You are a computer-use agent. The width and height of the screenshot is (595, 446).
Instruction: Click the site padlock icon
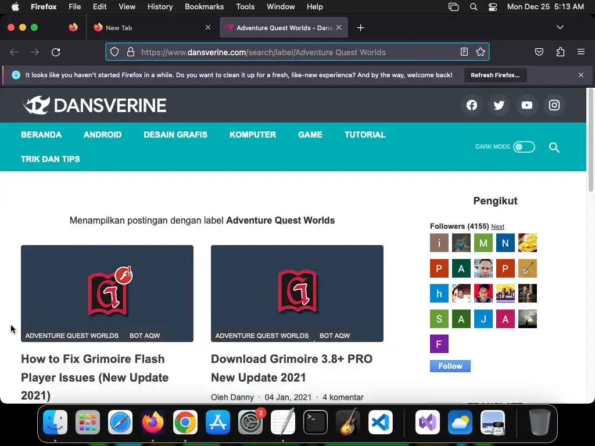coord(131,52)
